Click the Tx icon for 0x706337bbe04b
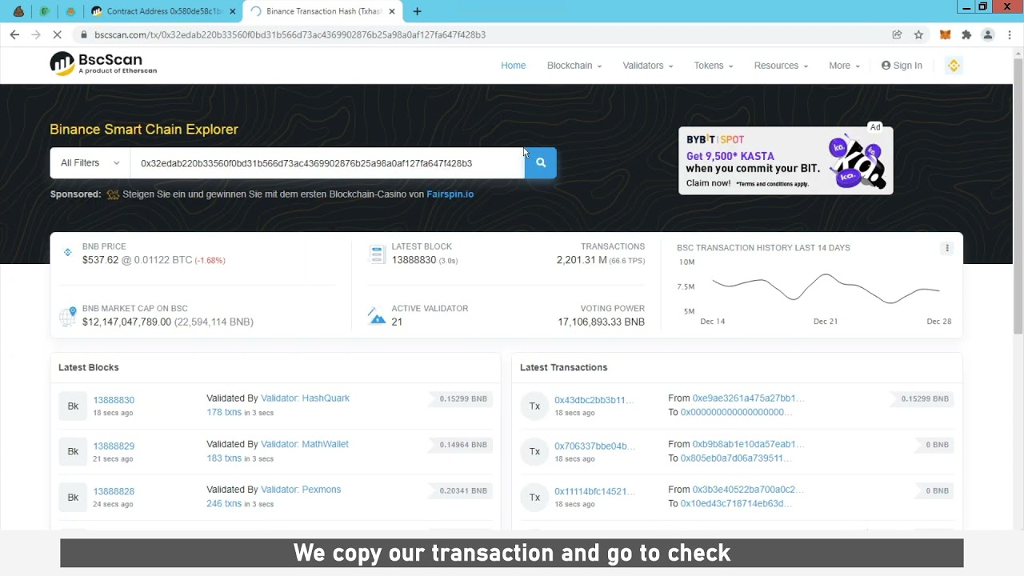1024x576 pixels. [534, 452]
